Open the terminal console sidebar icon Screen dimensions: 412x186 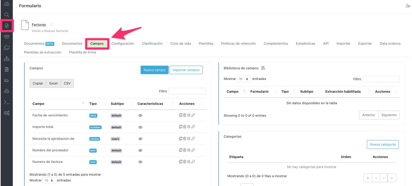pyautogui.click(x=6, y=102)
